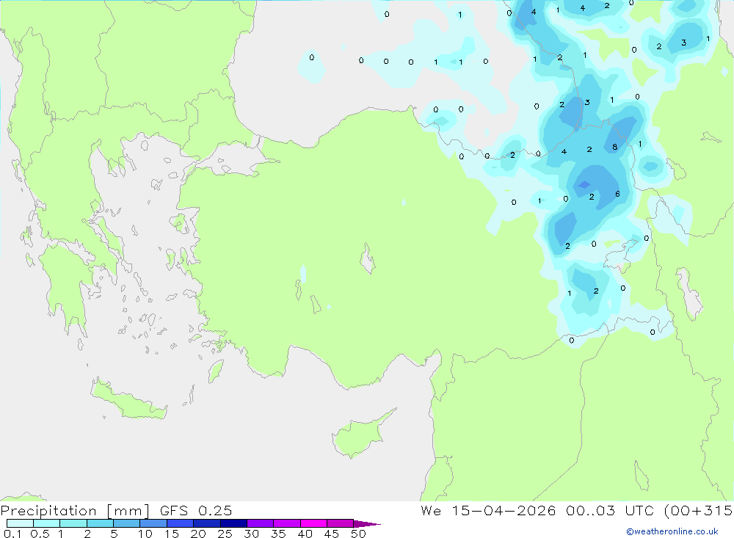Screen dimensions: 734x538
Task: Click the "25" legend scale label
Action: click(x=225, y=534)
